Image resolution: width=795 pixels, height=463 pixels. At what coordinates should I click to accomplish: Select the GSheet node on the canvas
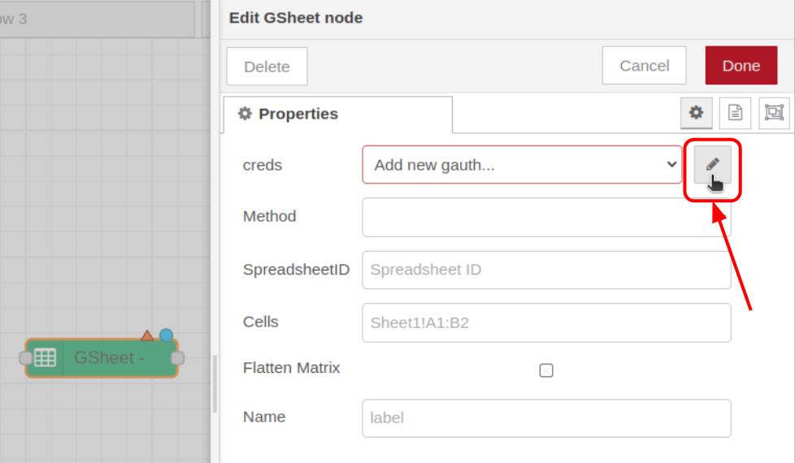[x=102, y=357]
